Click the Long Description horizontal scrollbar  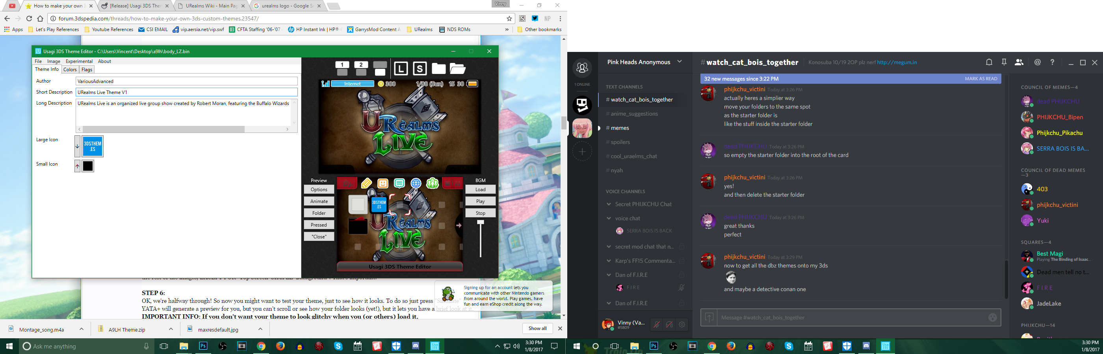point(163,129)
